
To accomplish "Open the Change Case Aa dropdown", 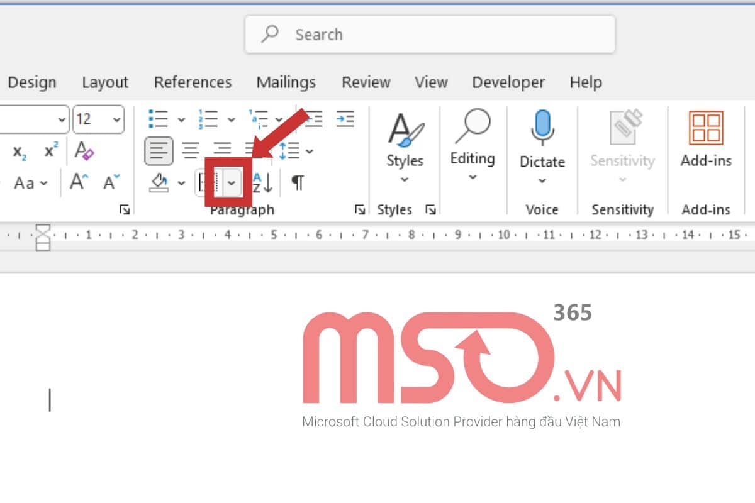I will (x=31, y=183).
